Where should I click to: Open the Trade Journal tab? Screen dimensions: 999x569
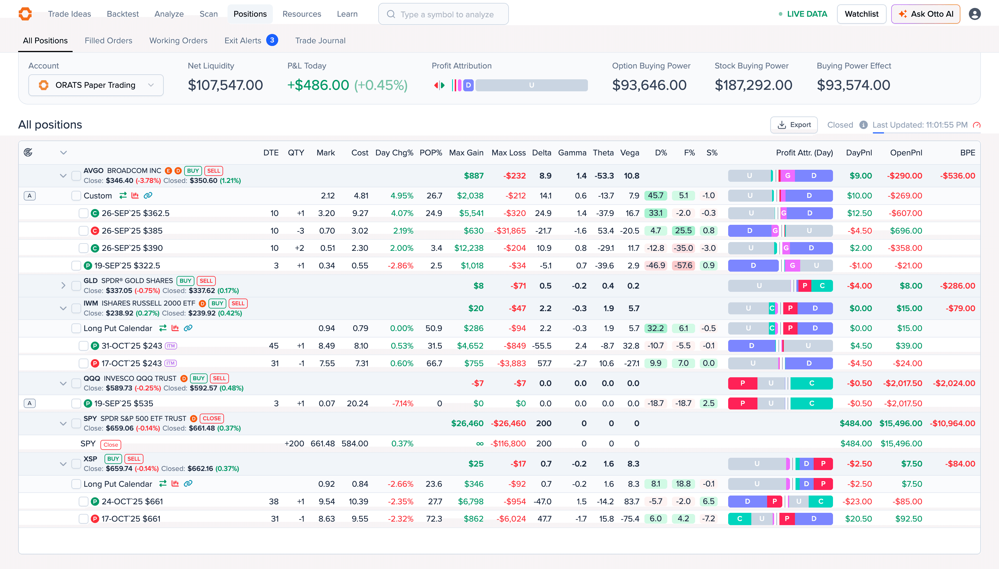(x=320, y=40)
